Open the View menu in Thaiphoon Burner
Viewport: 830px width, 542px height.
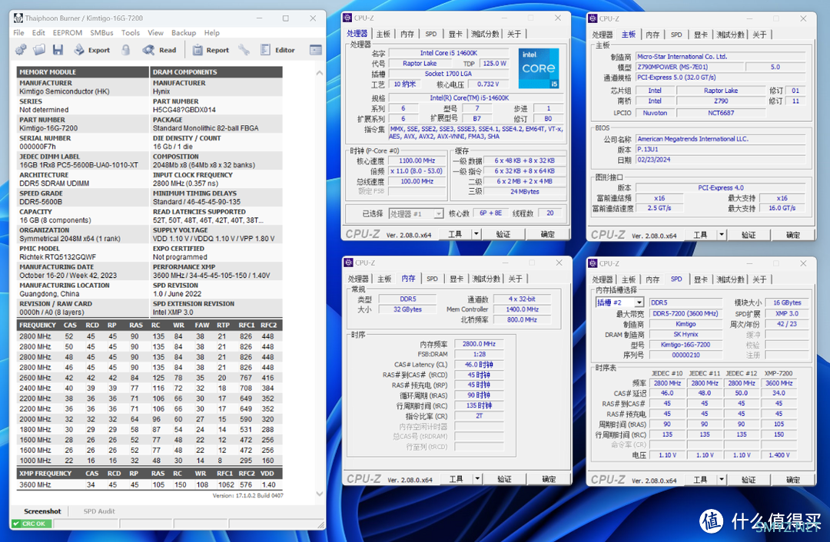tap(155, 33)
